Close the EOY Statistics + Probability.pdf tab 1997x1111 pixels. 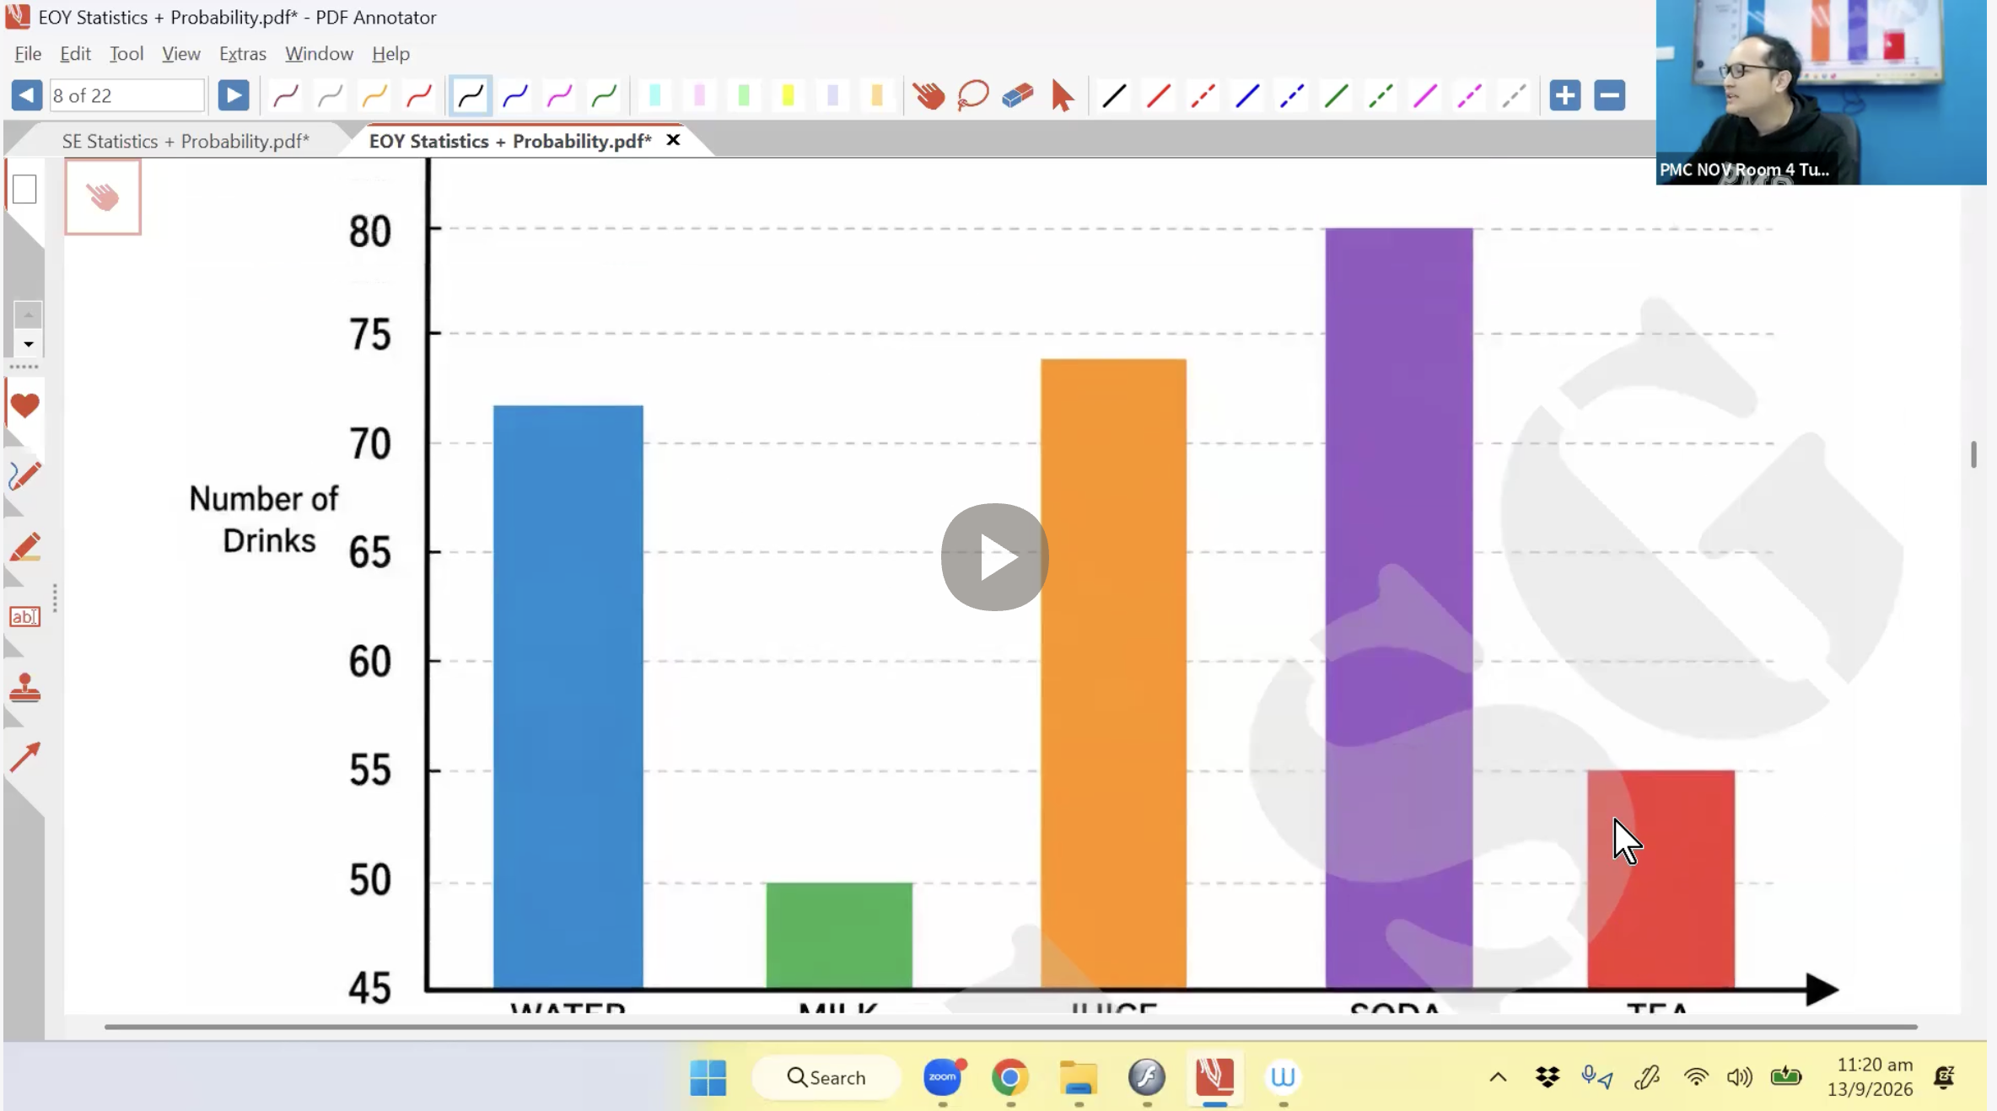[673, 140]
